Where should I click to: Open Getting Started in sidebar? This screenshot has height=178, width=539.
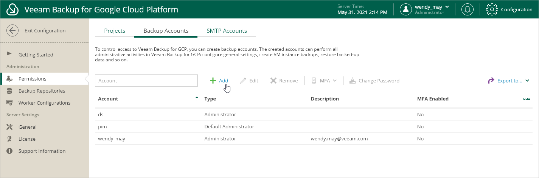pyautogui.click(x=36, y=55)
